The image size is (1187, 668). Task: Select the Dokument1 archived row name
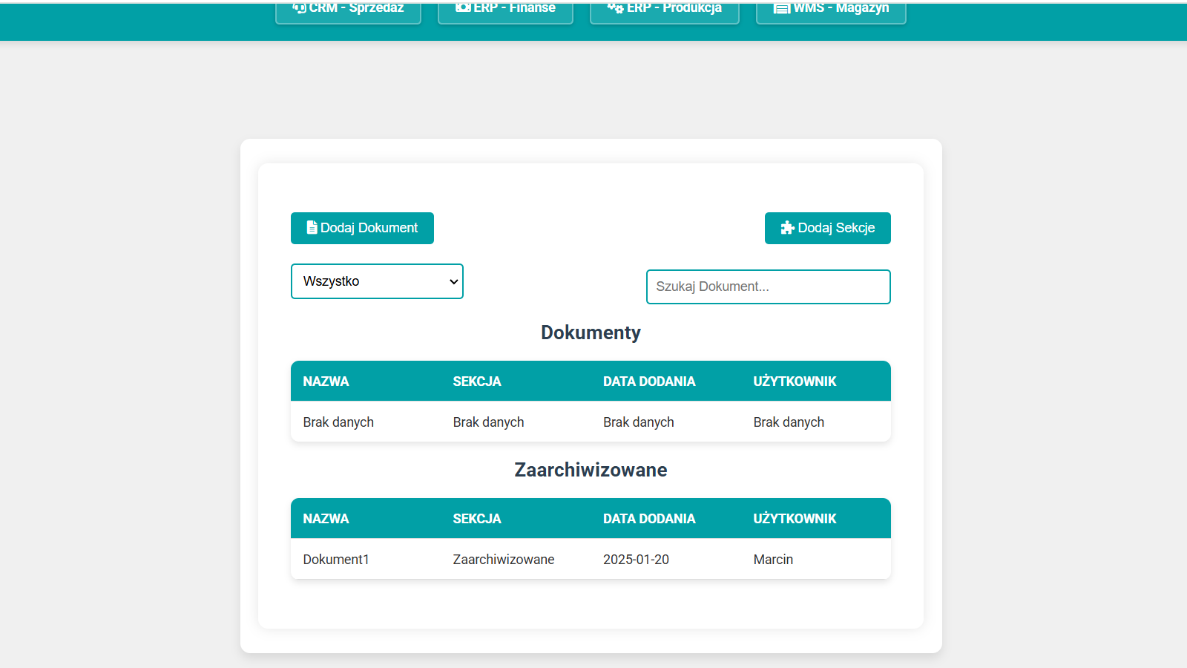click(x=336, y=560)
